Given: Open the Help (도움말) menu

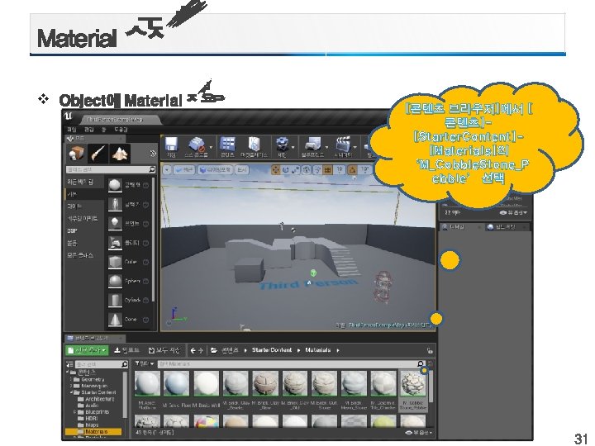Looking at the screenshot, I should [121, 130].
